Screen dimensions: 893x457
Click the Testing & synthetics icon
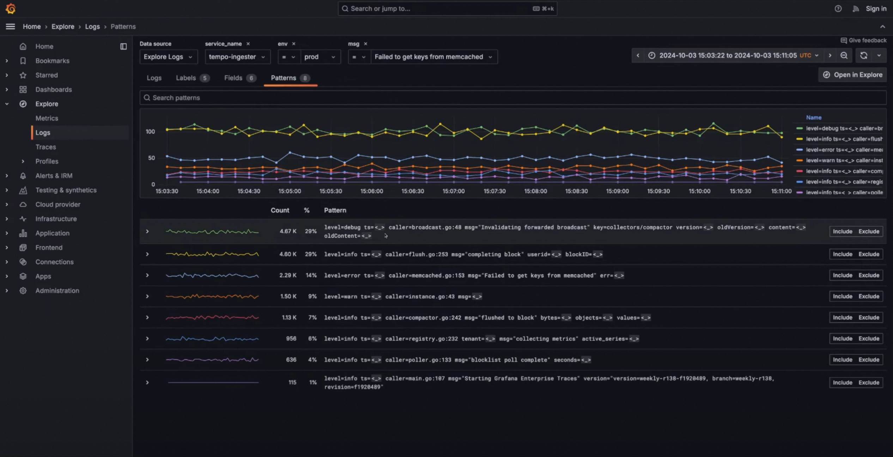tap(23, 190)
